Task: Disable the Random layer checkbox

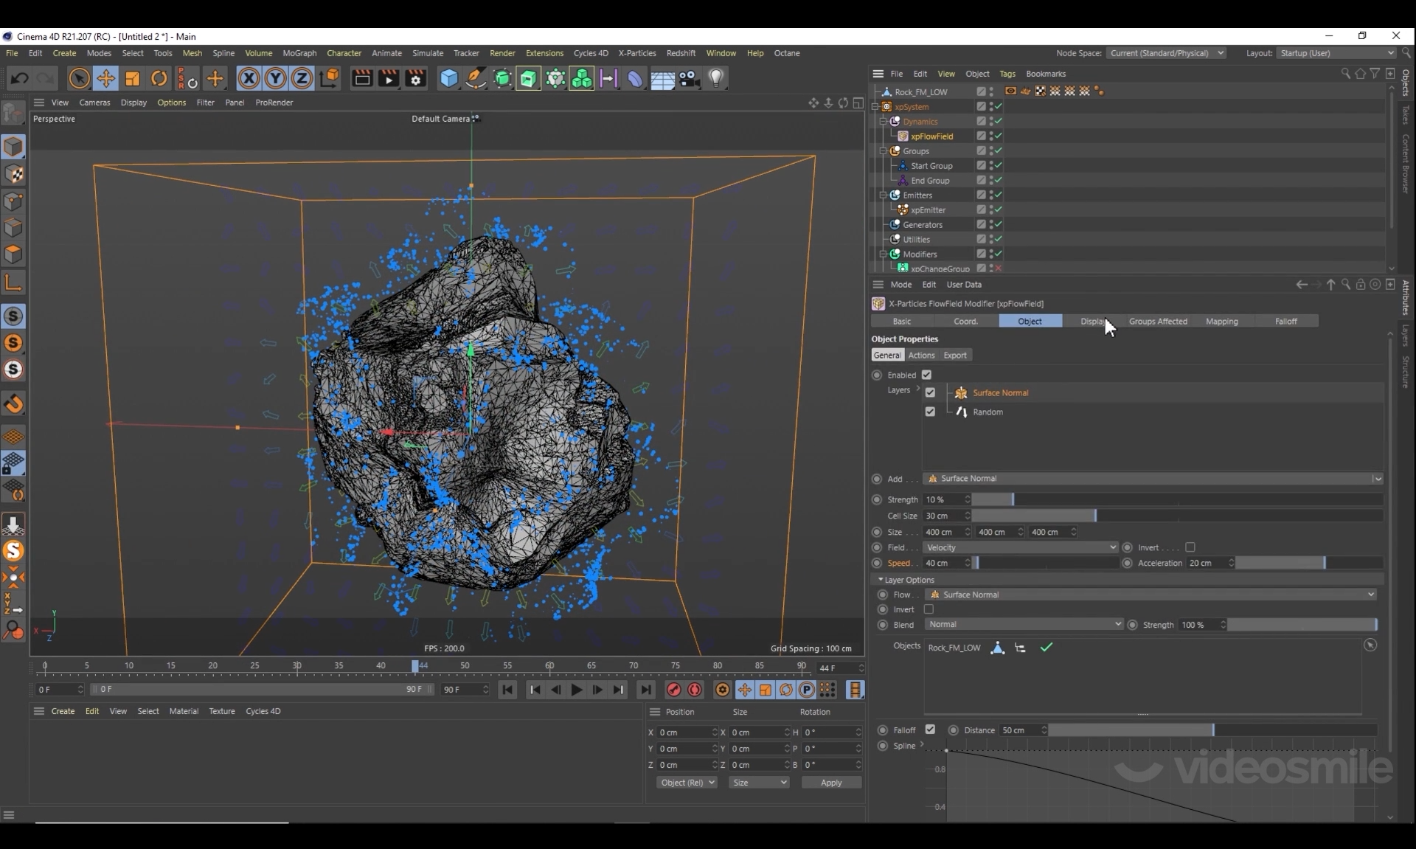Action: pyautogui.click(x=930, y=412)
